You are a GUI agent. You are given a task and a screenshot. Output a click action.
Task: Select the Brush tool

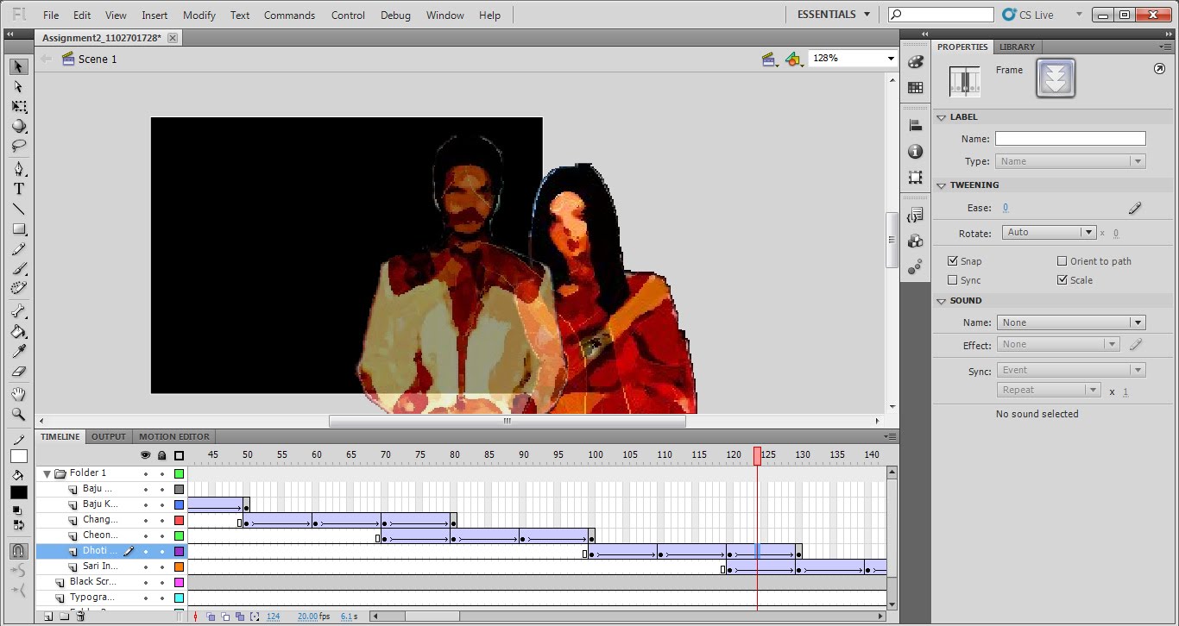[x=18, y=268]
